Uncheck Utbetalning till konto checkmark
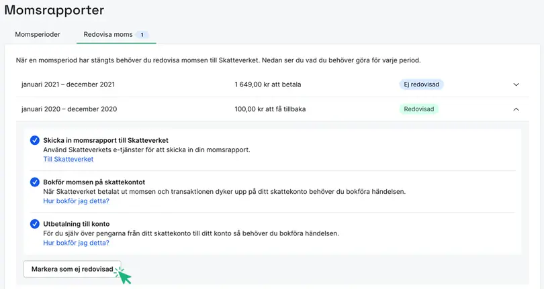544x289 pixels. click(35, 224)
